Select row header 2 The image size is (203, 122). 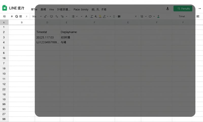click(4, 32)
